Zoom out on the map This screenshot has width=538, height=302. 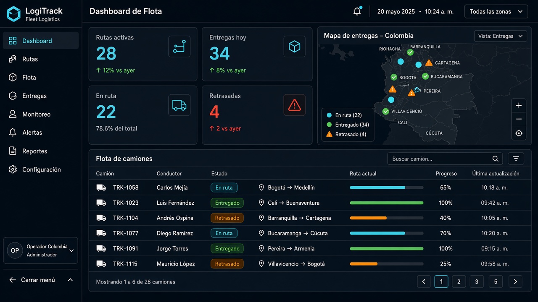(519, 119)
